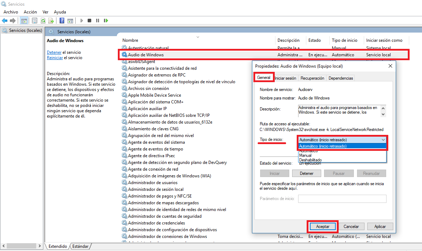Sort by the Nombre column header

130,40
